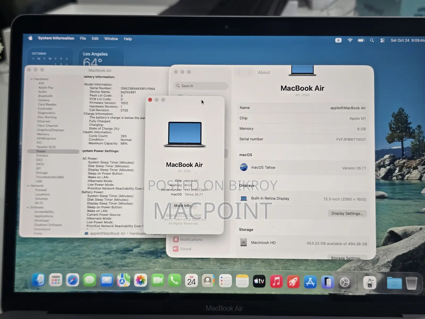The image size is (425, 319).
Task: Open System Settings gear in the dock
Action: (x=345, y=282)
